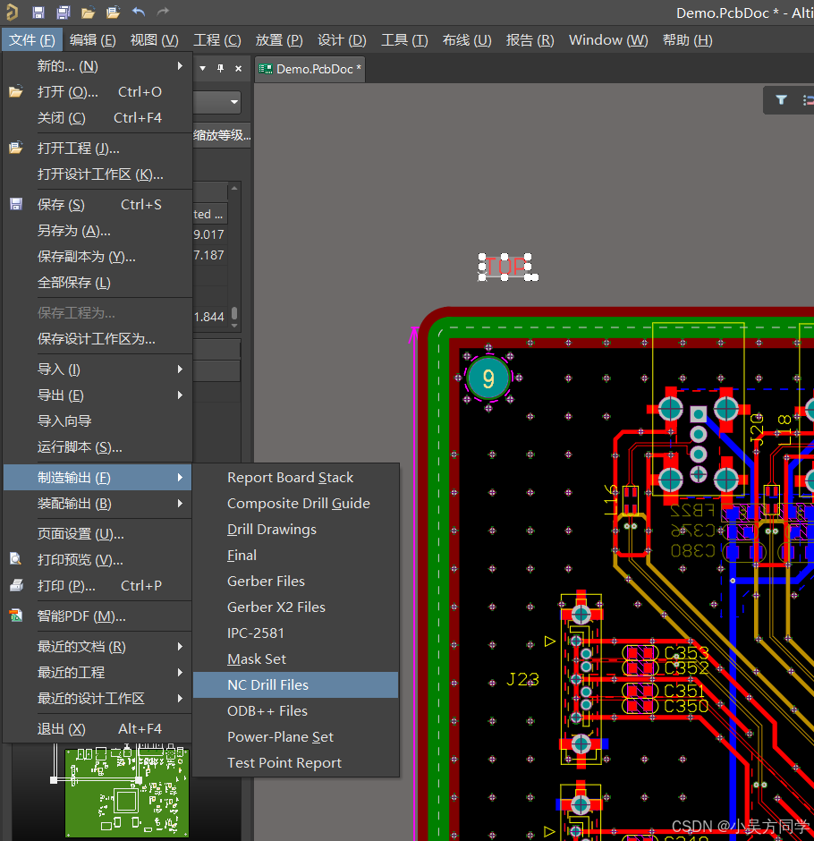This screenshot has width=814, height=841.
Task: Open panel options dropdown arrow
Action: [x=203, y=68]
